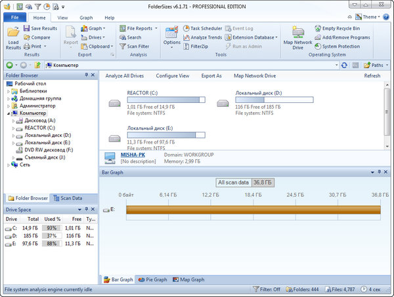The image size is (394, 297).
Task: Switch to the Pie Graph tab
Action: (x=153, y=279)
